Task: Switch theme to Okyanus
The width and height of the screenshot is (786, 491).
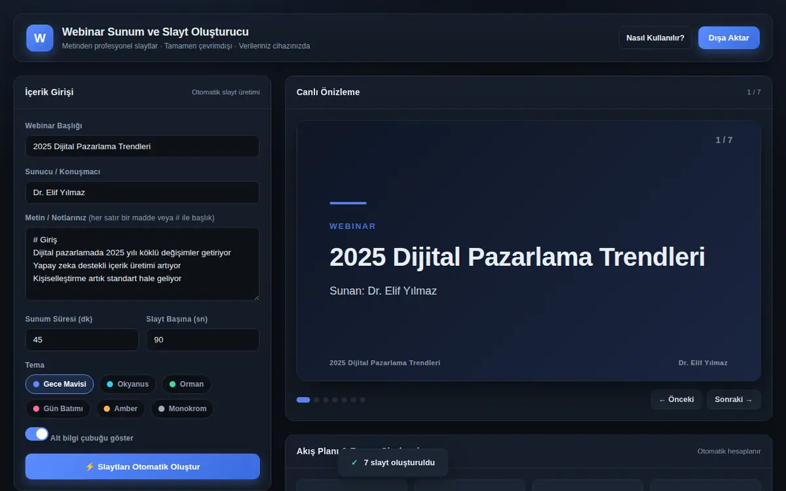Action: [x=128, y=384]
